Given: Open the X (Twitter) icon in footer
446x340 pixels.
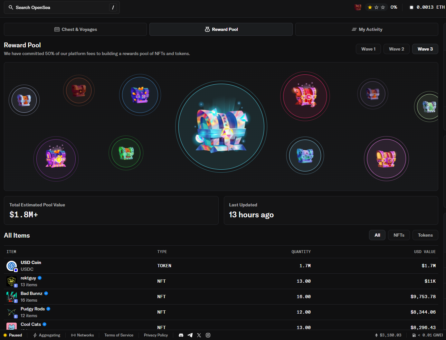Looking at the screenshot, I should point(199,335).
